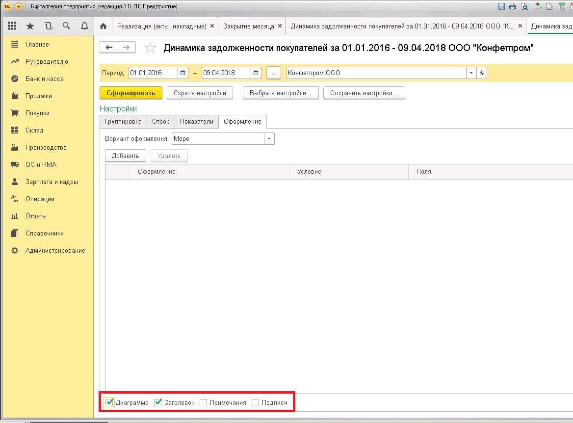Viewport: 573px width, 423px height.
Task: Disable the Заголовок checkbox
Action: (x=158, y=403)
